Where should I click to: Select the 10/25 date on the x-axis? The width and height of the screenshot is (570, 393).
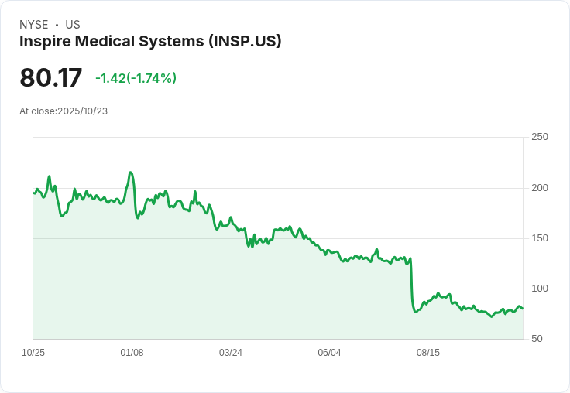pyautogui.click(x=33, y=353)
